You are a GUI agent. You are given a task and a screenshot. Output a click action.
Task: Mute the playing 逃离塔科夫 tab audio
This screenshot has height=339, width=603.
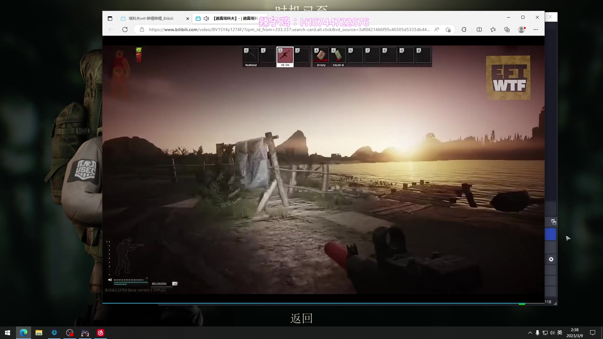coord(206,19)
